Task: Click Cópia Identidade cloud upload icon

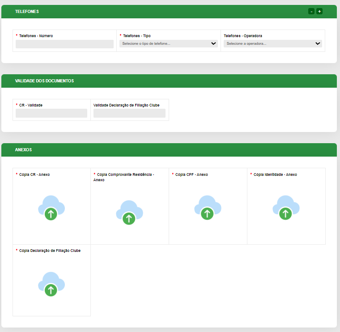Action: click(x=285, y=208)
